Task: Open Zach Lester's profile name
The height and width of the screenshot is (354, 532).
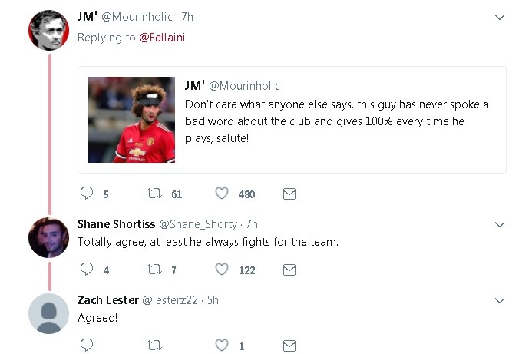Action: [x=107, y=300]
